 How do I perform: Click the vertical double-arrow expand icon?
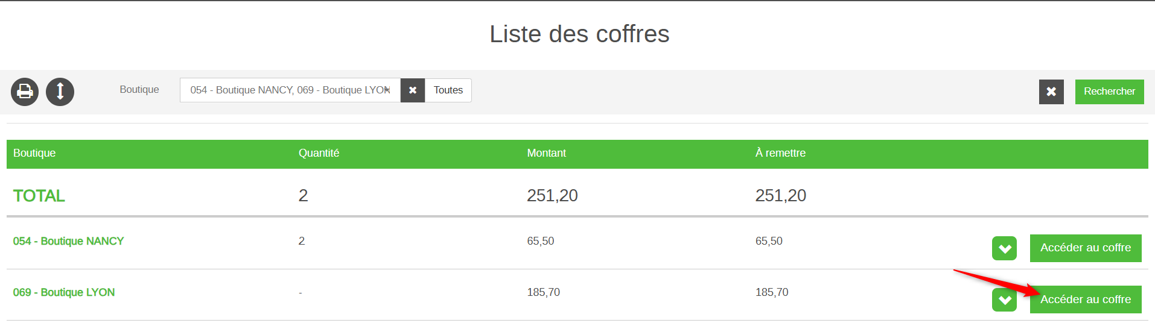(60, 92)
